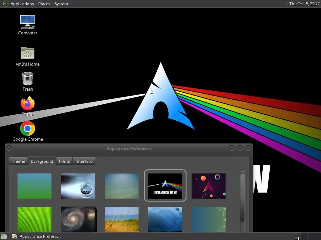Select the beach grass wallpaper
Screen dimensions: 321x240
122,219
